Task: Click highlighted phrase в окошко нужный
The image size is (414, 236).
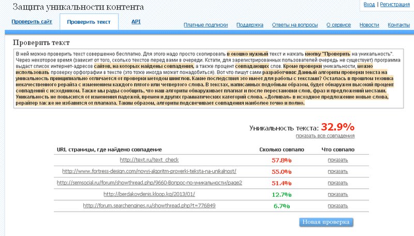Action: pos(247,54)
